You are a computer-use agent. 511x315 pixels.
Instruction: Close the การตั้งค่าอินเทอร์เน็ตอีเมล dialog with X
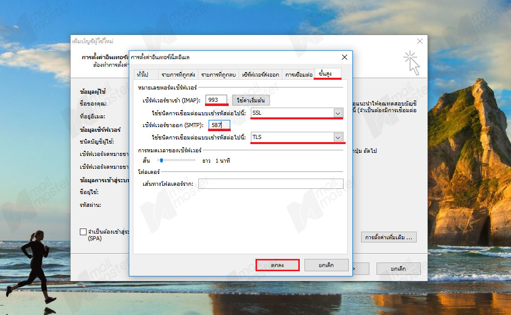point(344,57)
